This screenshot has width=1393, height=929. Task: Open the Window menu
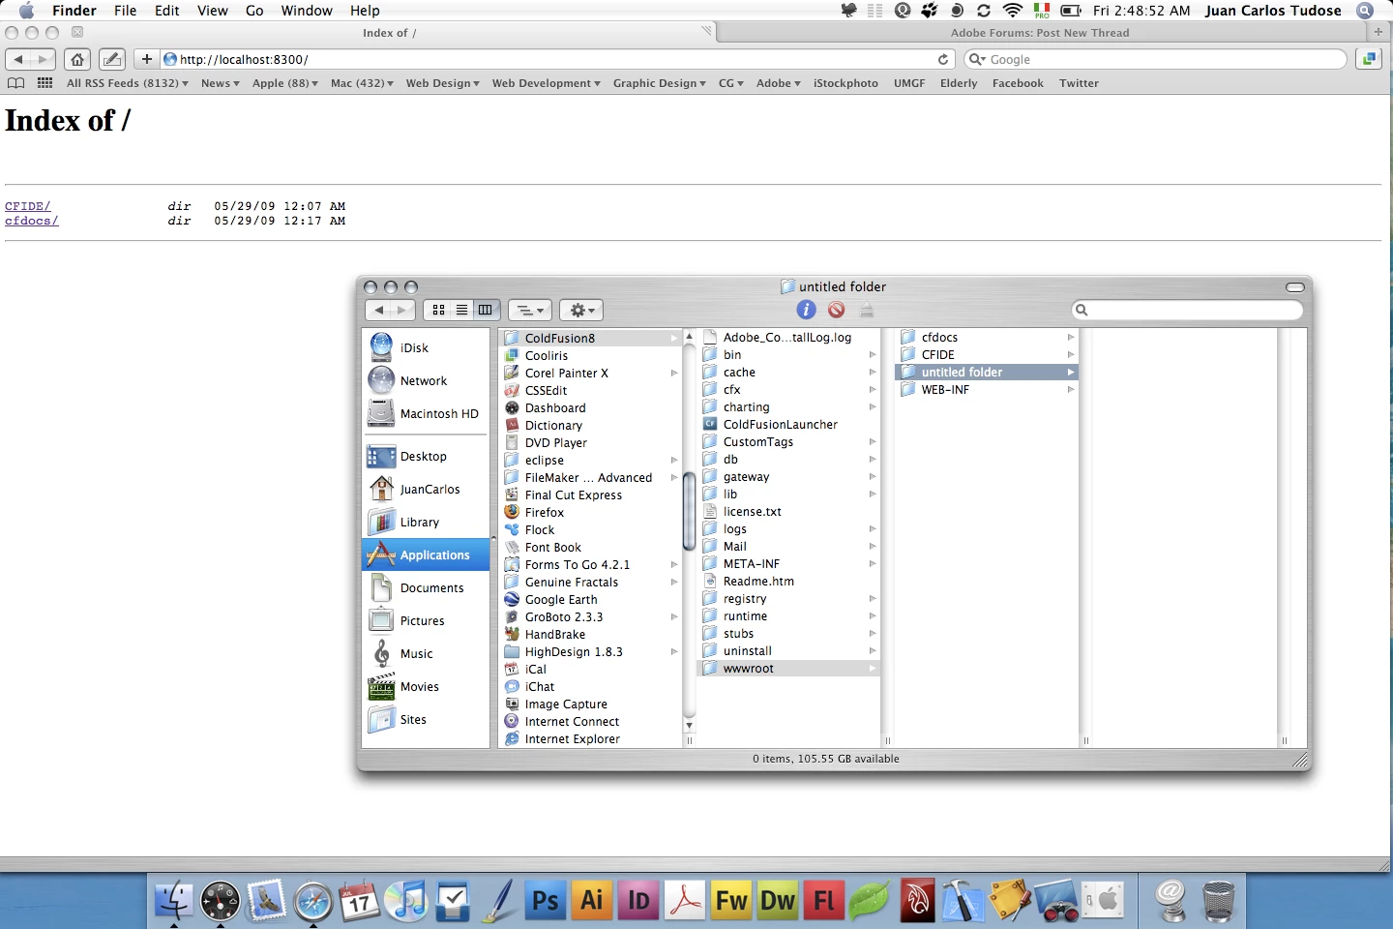pyautogui.click(x=307, y=11)
